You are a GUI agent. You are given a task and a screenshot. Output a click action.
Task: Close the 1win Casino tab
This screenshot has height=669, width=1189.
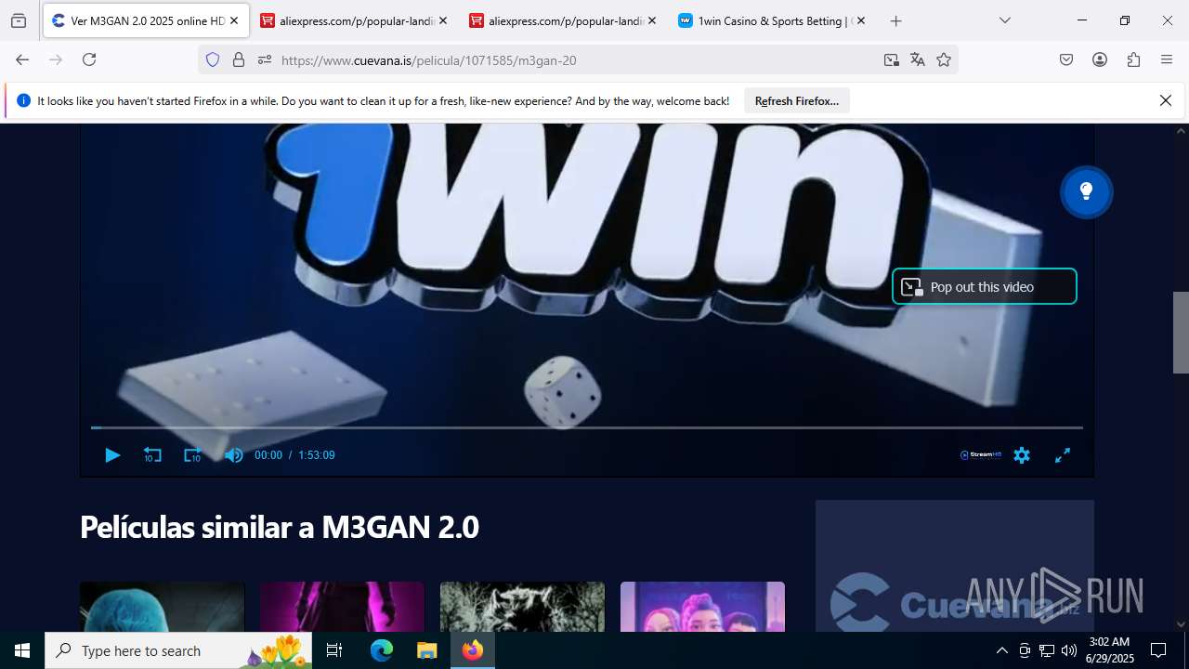[x=860, y=20]
